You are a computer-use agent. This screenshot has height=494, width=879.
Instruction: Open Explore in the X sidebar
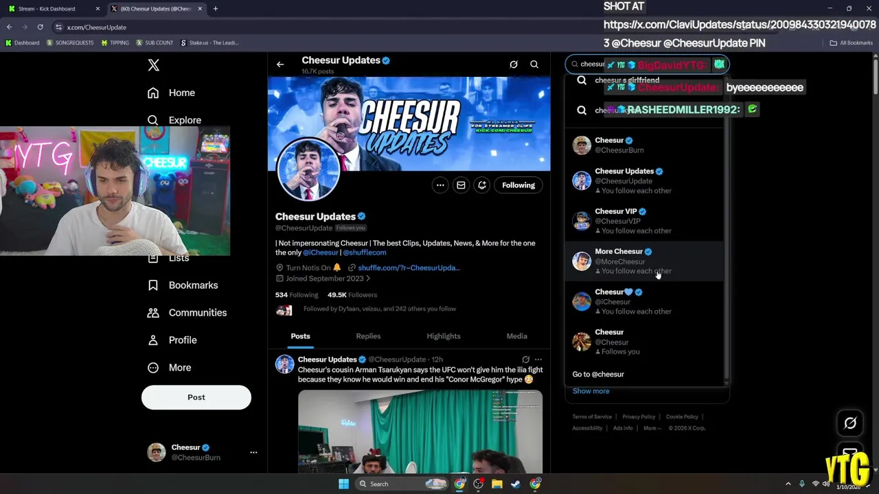pos(174,120)
